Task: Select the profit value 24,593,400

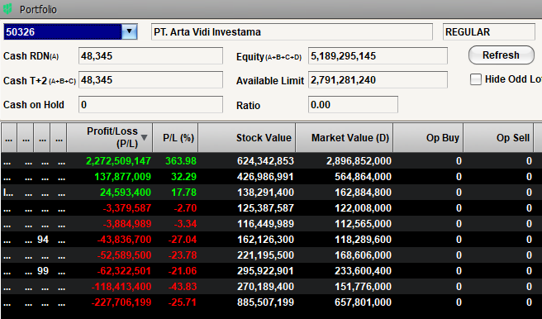Action: [126, 193]
